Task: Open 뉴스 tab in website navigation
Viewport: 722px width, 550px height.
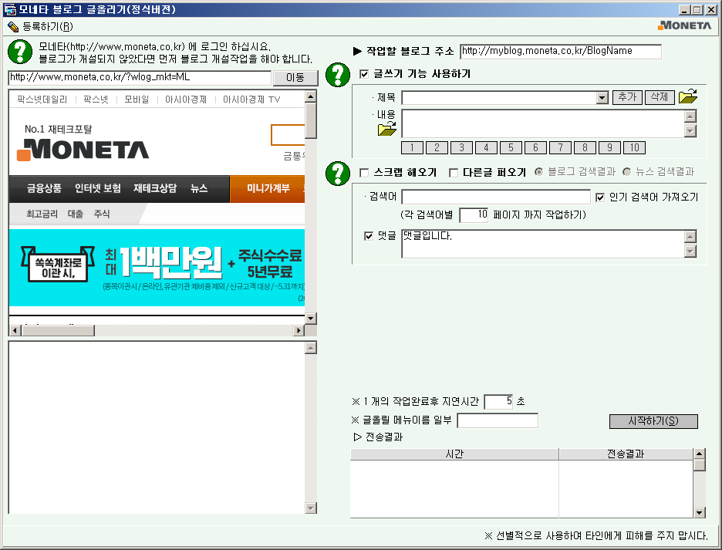Action: (x=199, y=188)
